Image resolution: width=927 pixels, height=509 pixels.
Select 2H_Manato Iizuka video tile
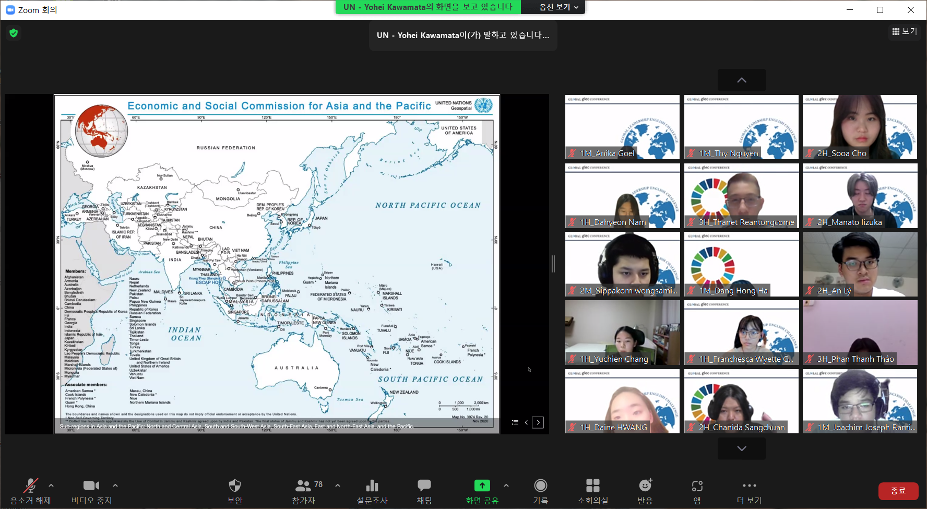pos(860,196)
